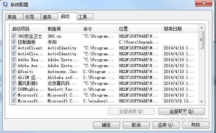The image size is (216, 133).
Task: Click the 位置 column header
Action: [x=139, y=29]
